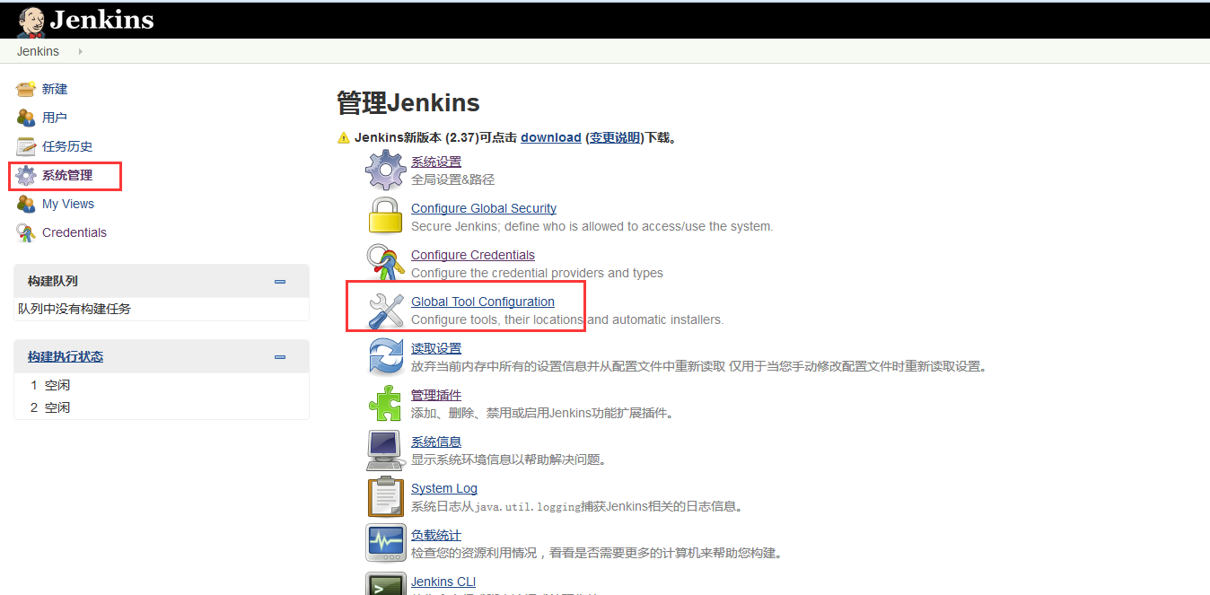The image size is (1210, 595).
Task: Select executor 1 空闲 row
Action: 162,385
